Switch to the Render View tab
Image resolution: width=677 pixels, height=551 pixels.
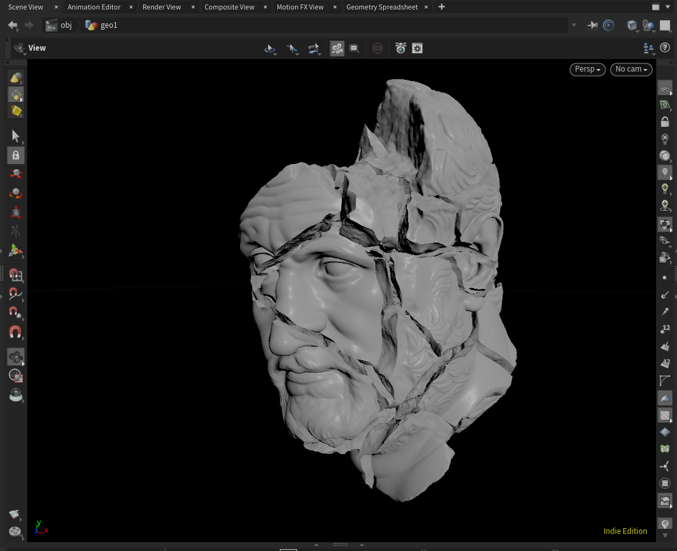(x=161, y=7)
